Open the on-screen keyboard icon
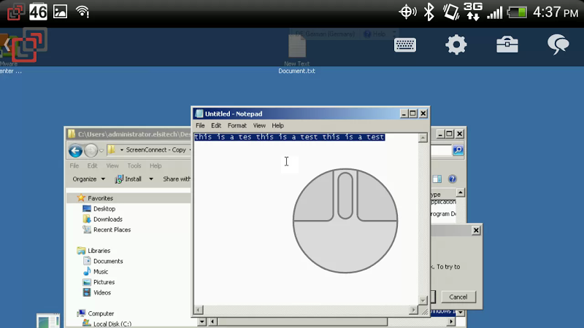 click(405, 44)
